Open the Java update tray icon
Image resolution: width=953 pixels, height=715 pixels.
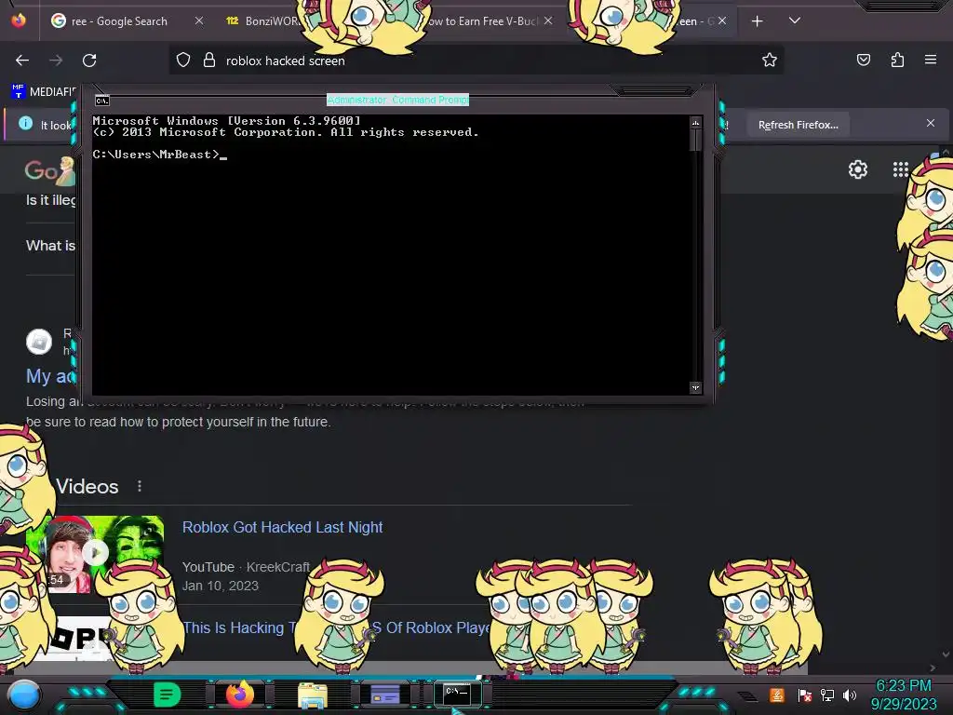(x=777, y=695)
